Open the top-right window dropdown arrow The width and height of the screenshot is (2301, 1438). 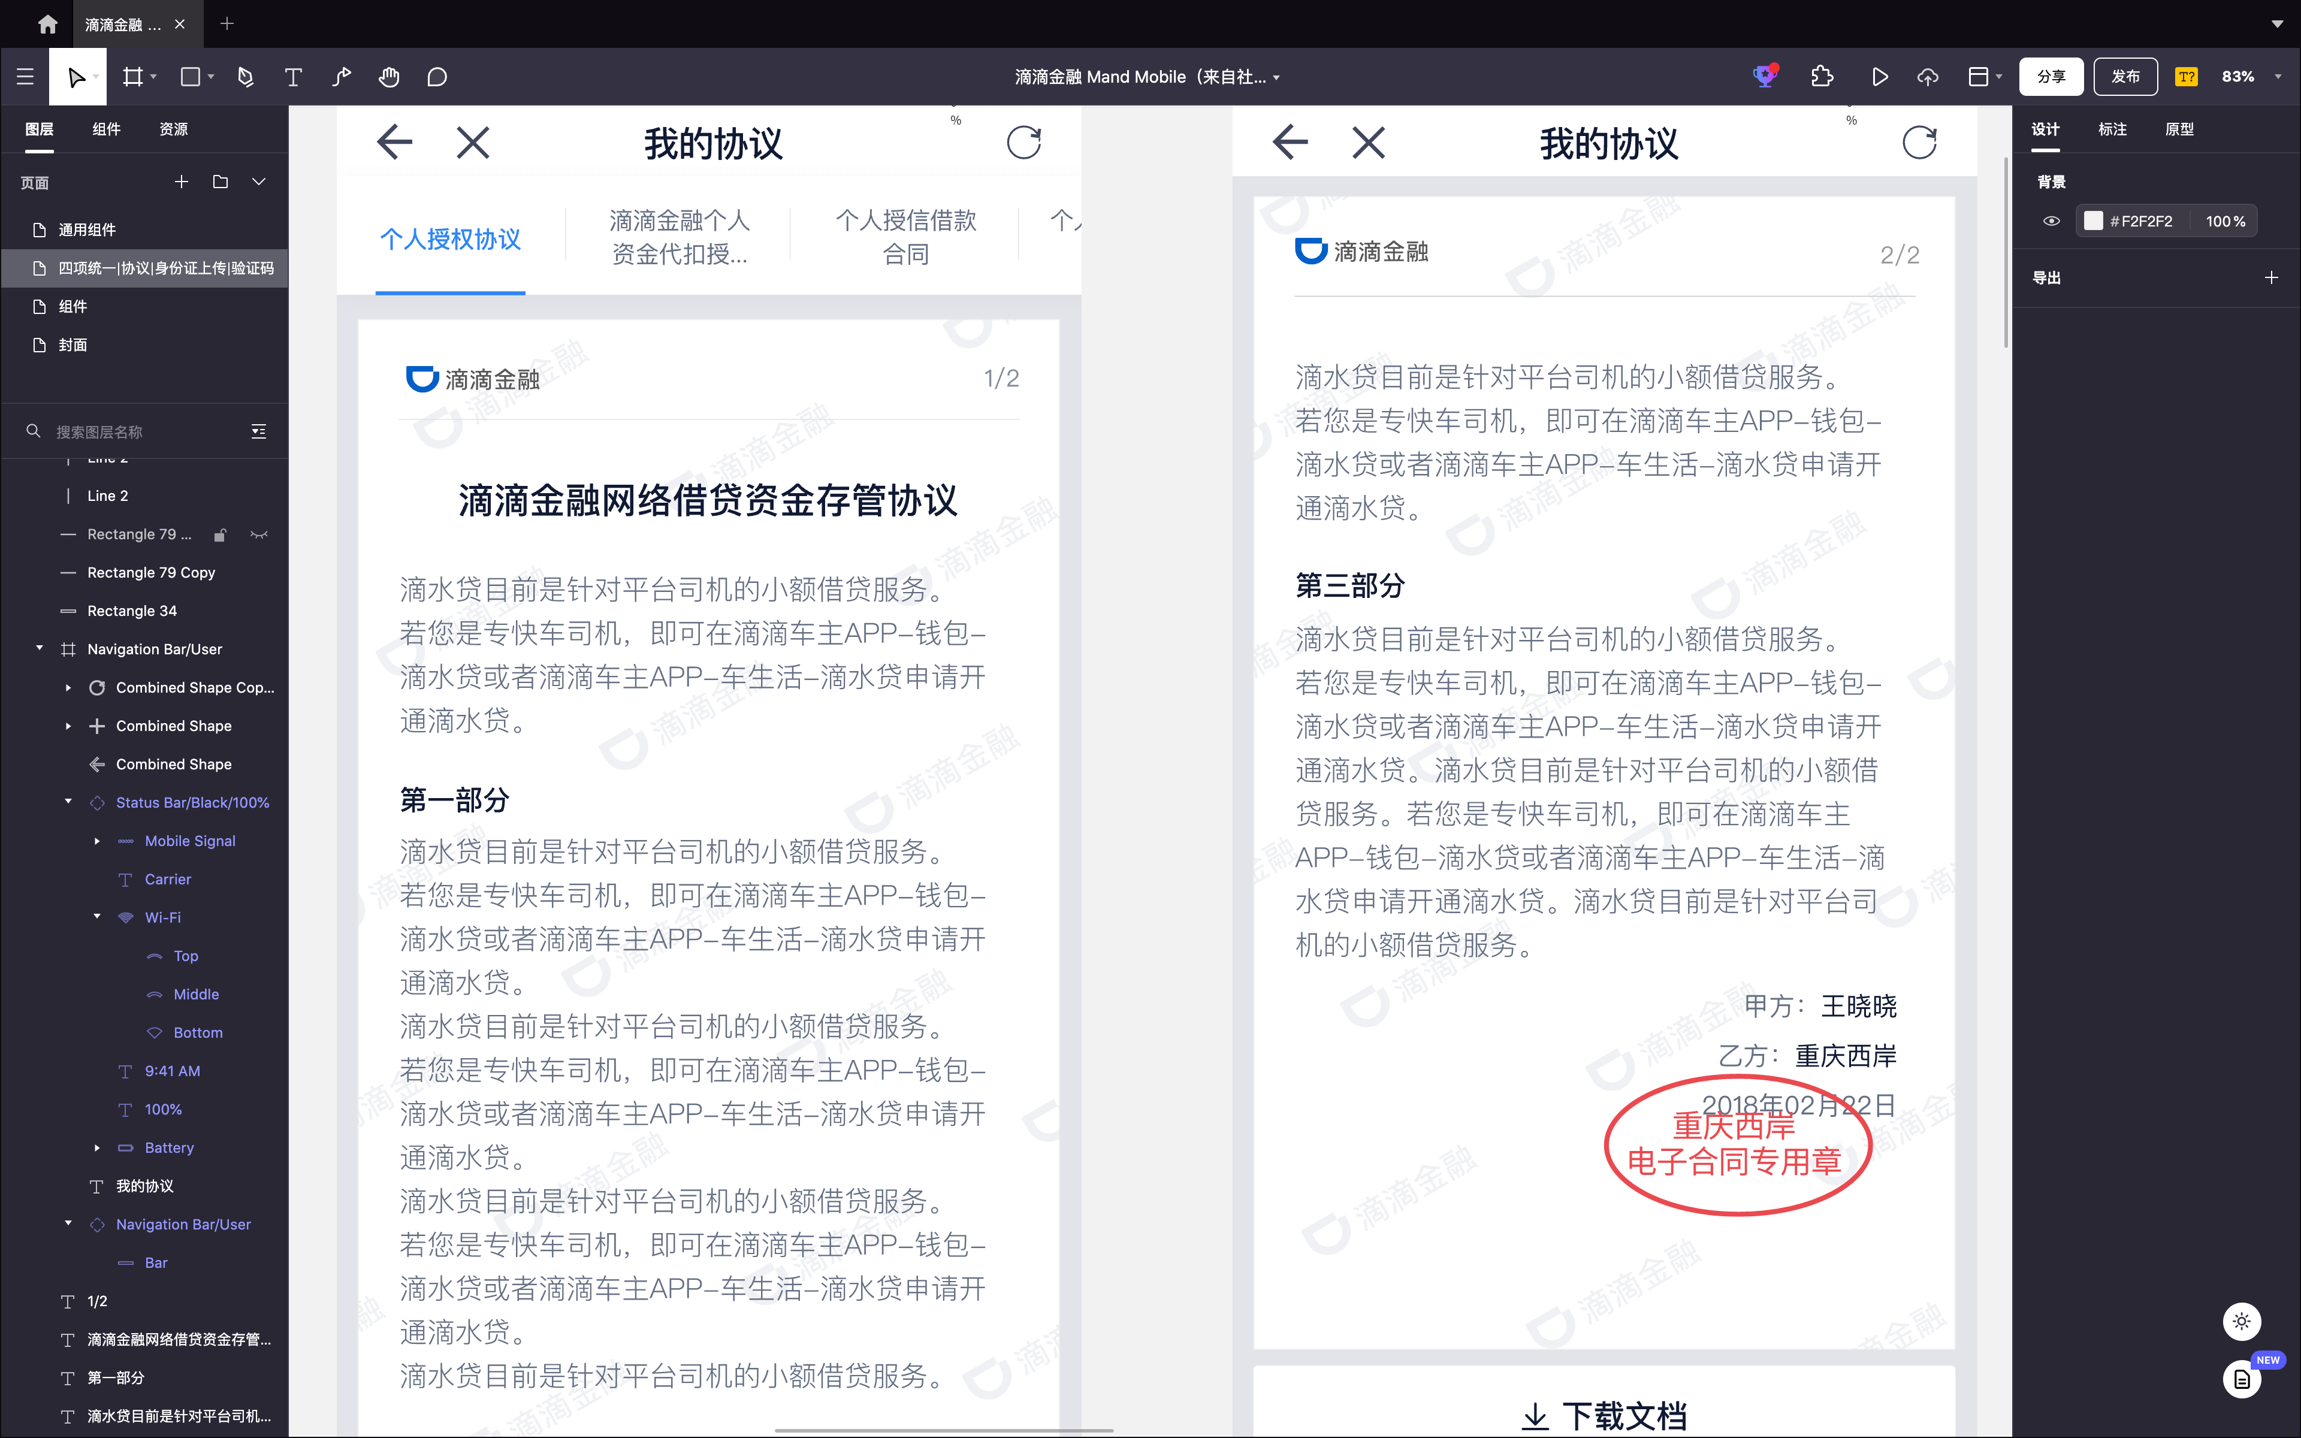click(x=2276, y=24)
